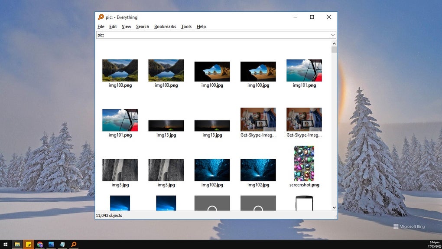Click the taskbar clock showing 5:14 pm
The height and width of the screenshot is (249, 442).
(x=435, y=245)
